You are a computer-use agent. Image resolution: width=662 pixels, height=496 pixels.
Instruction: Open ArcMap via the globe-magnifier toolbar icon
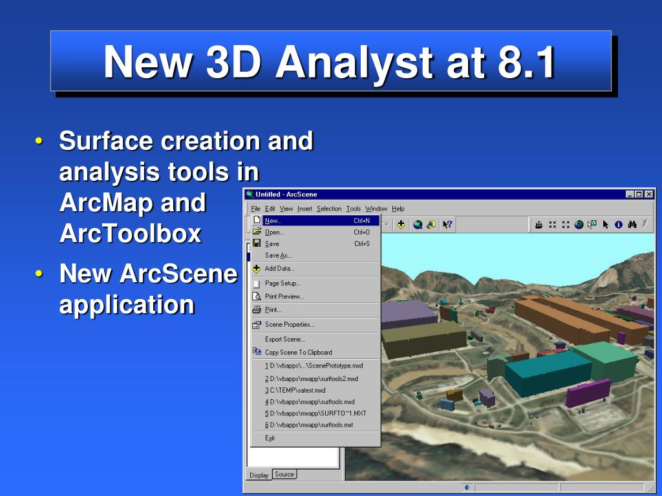pos(418,224)
